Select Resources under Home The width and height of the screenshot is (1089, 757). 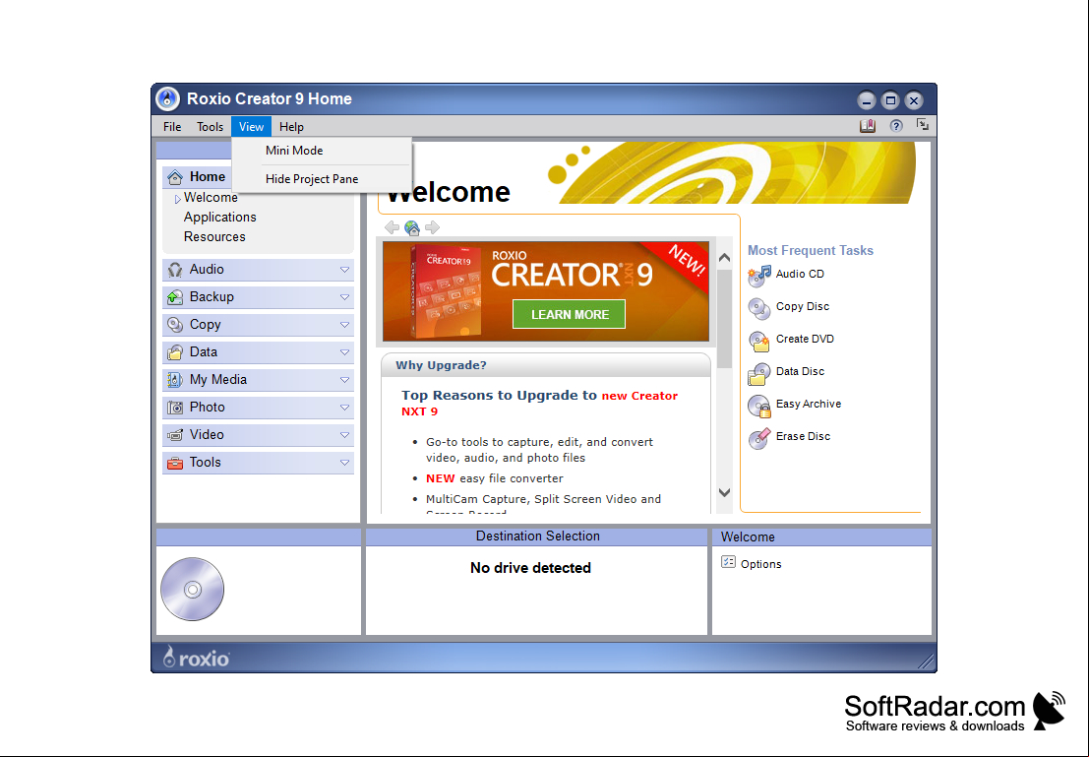point(214,236)
